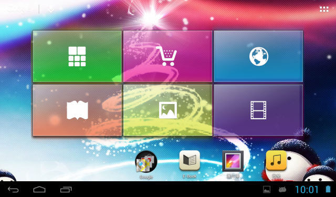336x197 pixels.
Task: Open the Android debug notification icon
Action: pyautogui.click(x=282, y=190)
